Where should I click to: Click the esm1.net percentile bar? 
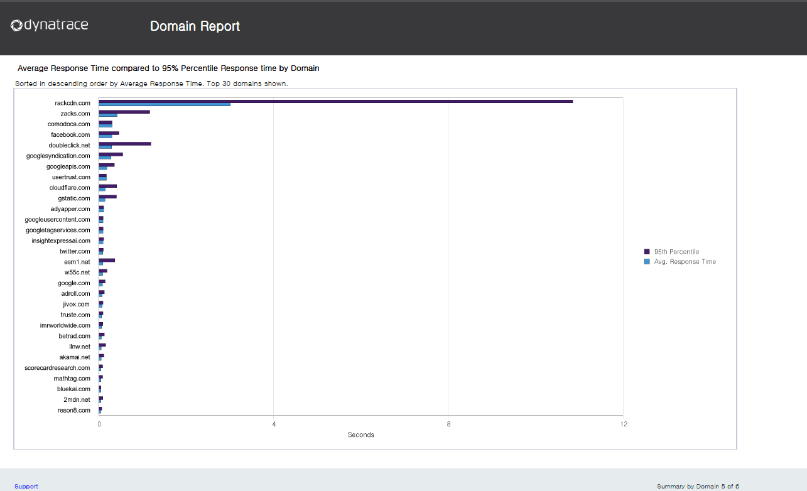(x=107, y=260)
